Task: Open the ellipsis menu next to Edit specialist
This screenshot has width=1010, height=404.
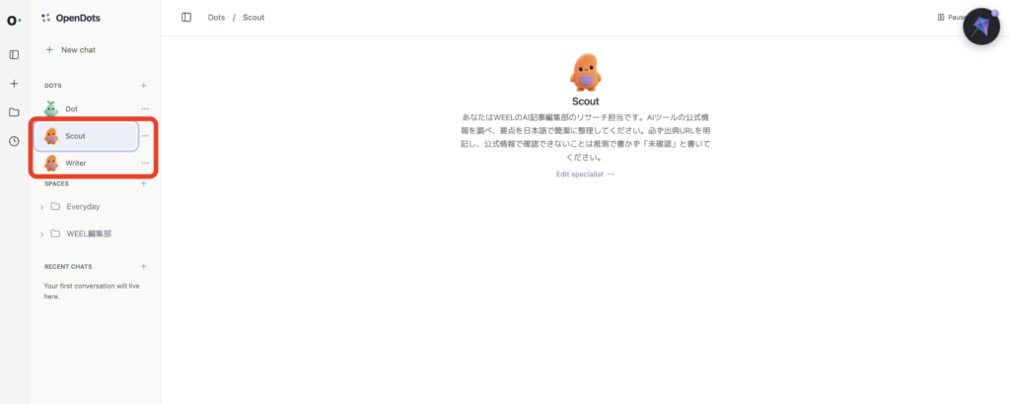Action: (x=611, y=174)
